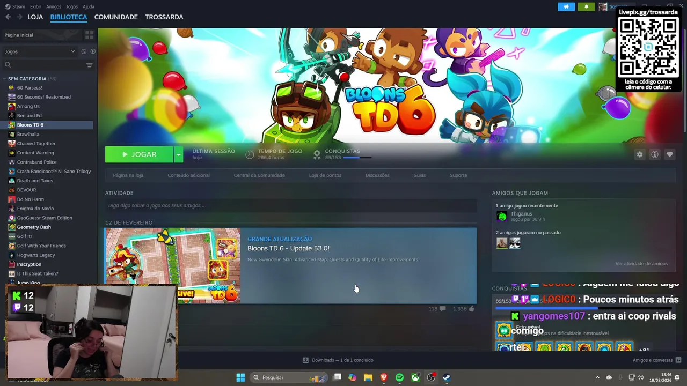Click the achievements trophy icon
Viewport: 687px width, 386px height.
pos(317,154)
